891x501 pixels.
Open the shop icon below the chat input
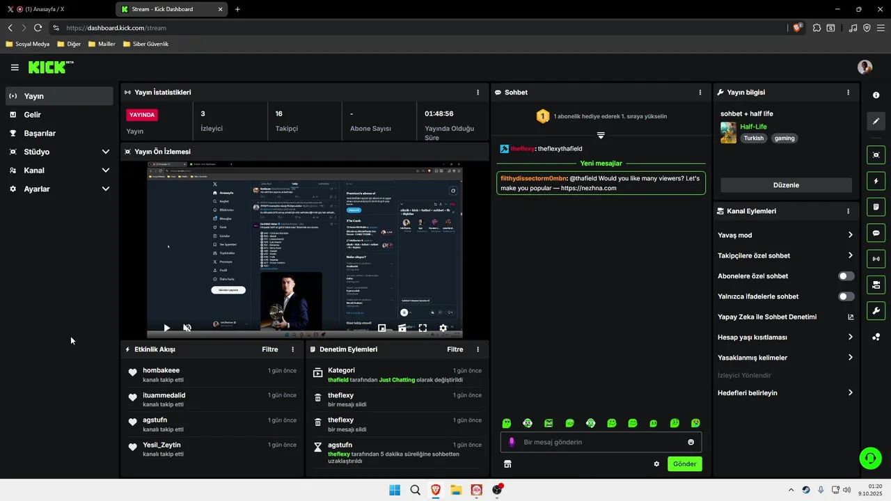[x=507, y=464]
